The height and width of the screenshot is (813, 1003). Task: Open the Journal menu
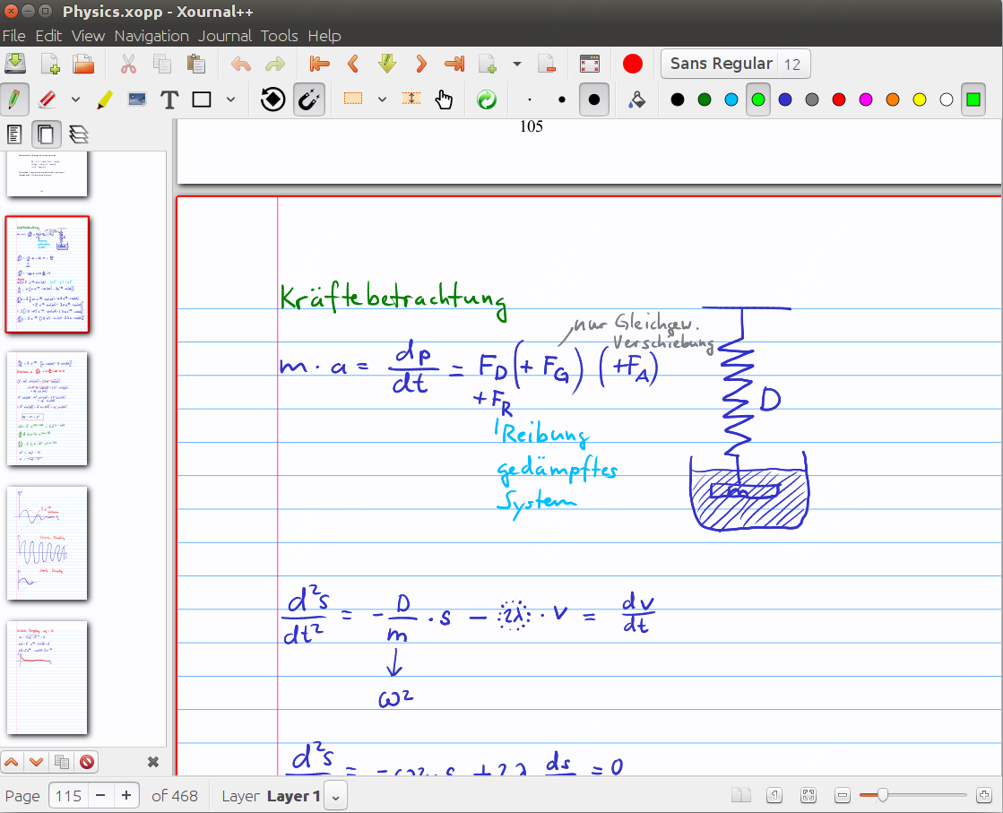(x=225, y=36)
